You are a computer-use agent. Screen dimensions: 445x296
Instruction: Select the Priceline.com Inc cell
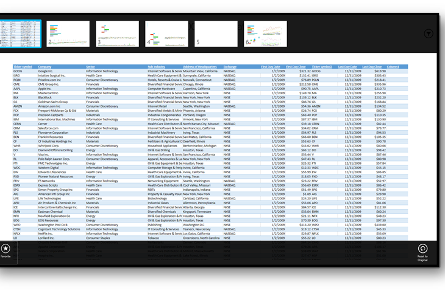click(x=49, y=80)
